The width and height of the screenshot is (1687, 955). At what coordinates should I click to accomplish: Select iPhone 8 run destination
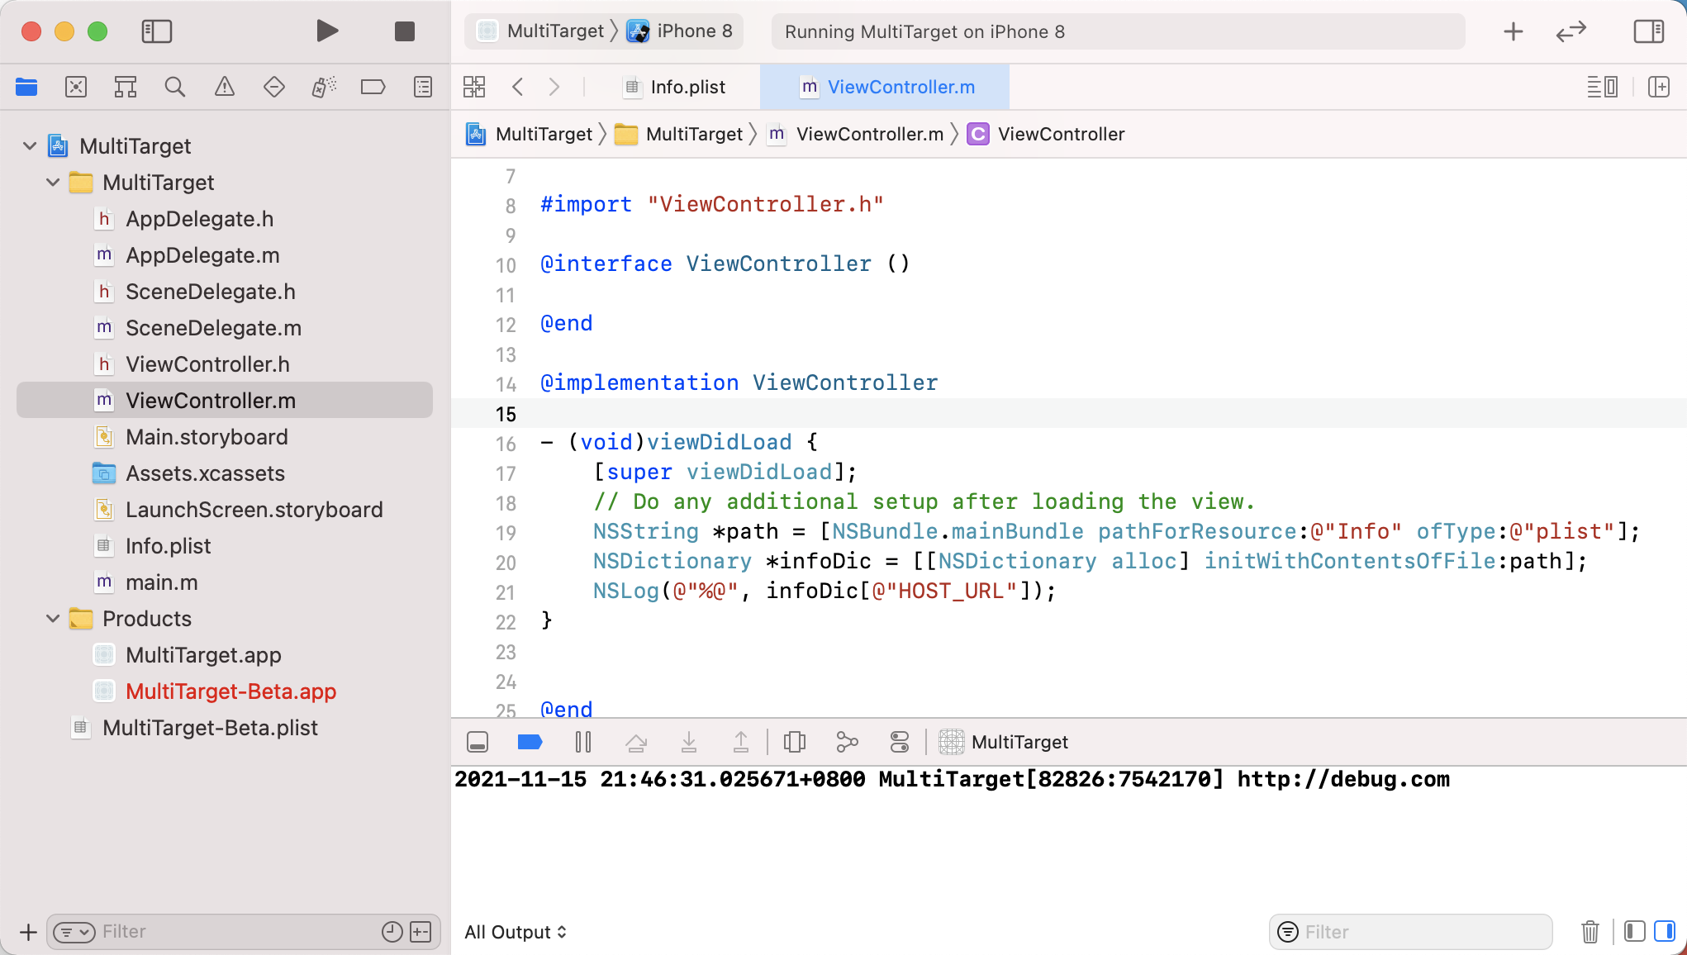681,31
